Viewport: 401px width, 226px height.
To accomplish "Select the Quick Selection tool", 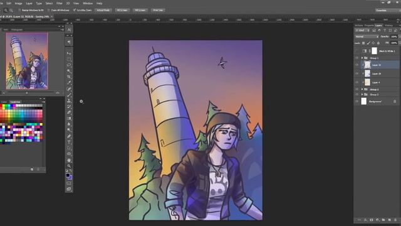I will pos(69,71).
